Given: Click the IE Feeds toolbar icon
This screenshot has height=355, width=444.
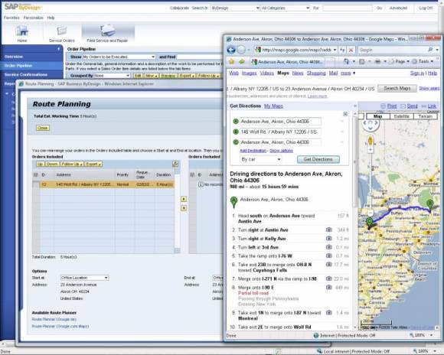Looking at the screenshot, I should point(362,61).
